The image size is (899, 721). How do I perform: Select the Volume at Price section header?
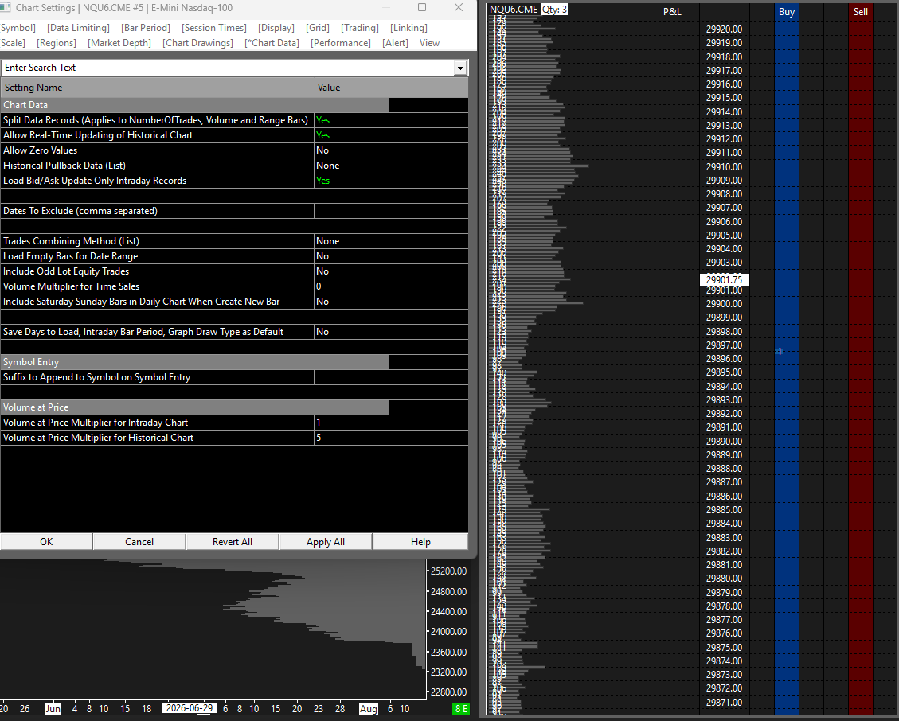(194, 407)
